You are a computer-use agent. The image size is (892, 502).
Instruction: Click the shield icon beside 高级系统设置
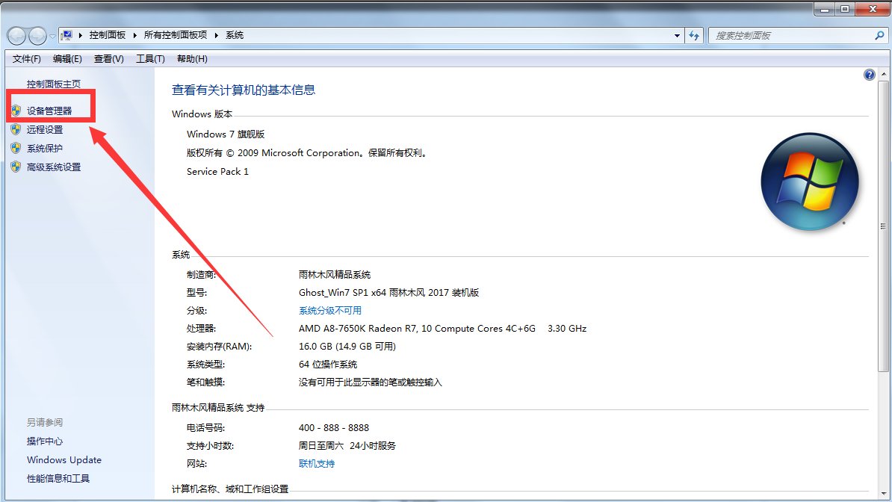[x=16, y=167]
